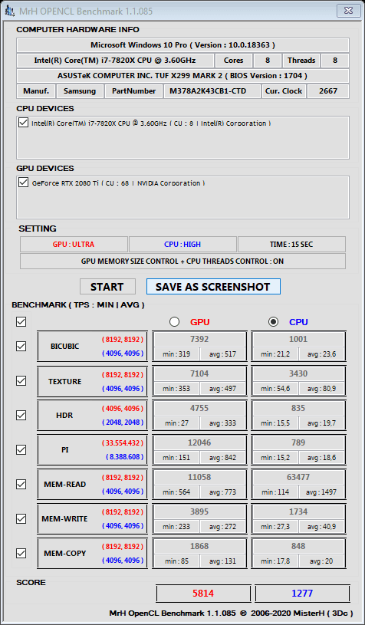
Task: Click the PI GPU avg : 842 value
Action: (222, 458)
